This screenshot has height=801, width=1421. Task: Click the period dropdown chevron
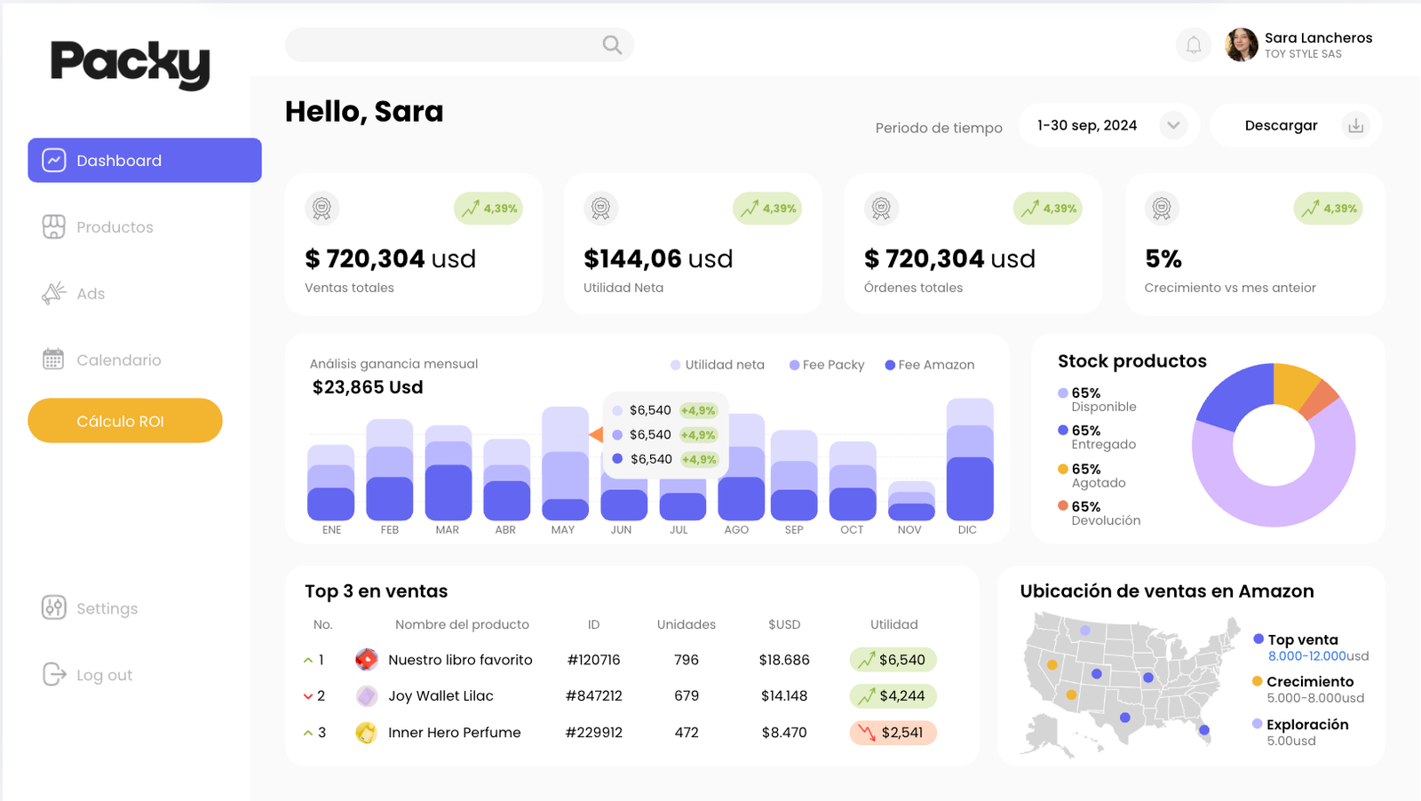[x=1173, y=125]
